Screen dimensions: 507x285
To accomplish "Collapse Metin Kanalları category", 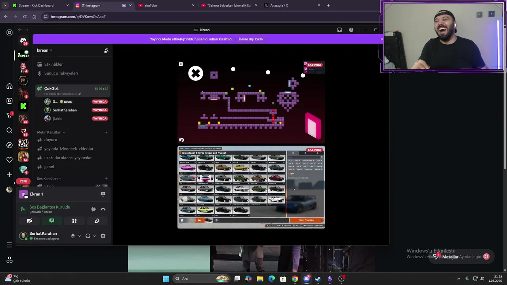I will pos(51,132).
